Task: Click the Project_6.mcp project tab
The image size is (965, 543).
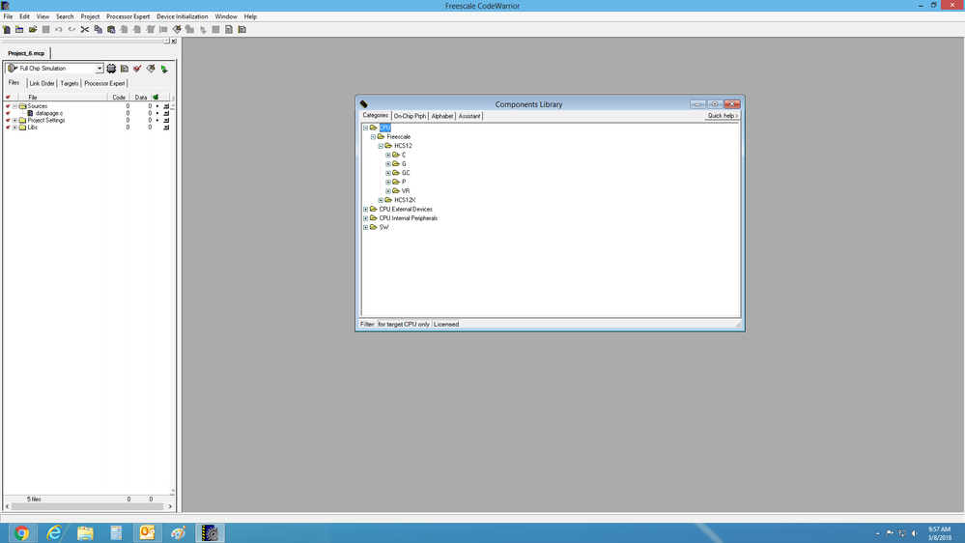Action: 26,53
